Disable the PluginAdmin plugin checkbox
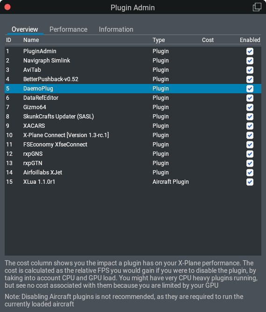Viewport: 266px width, 312px height. coord(250,51)
